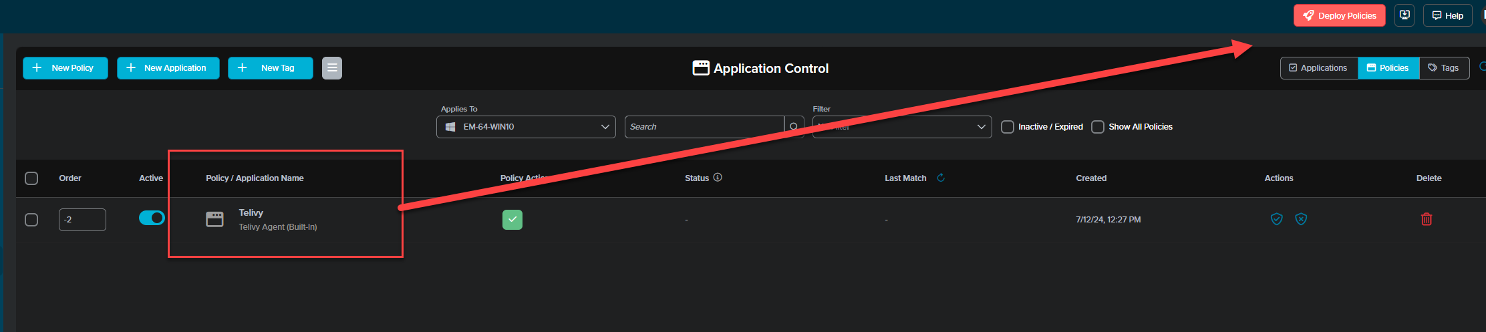This screenshot has height=332, width=1486.
Task: Delete the Telivy policy with trash icon
Action: (1427, 219)
